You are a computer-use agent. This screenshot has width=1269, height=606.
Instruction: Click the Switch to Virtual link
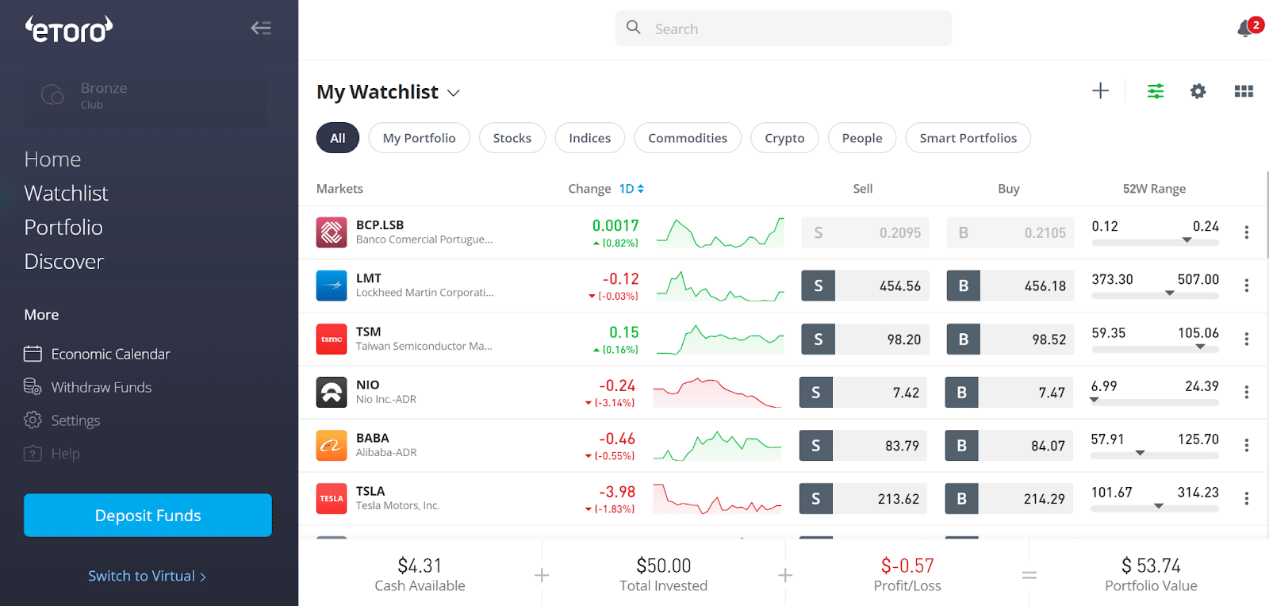(x=147, y=576)
